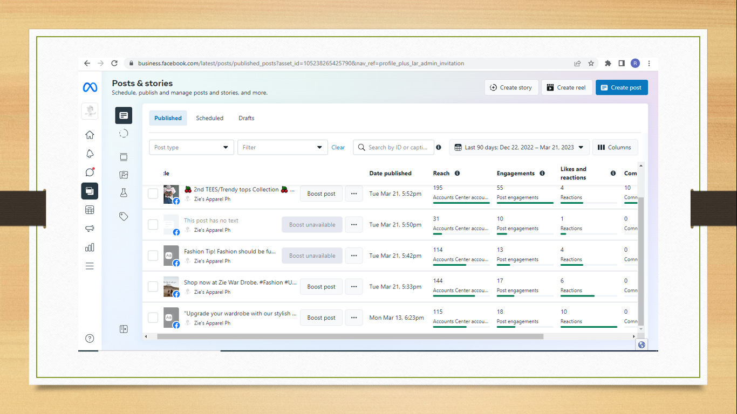Open the Inbox chat bubble icon

[90, 172]
